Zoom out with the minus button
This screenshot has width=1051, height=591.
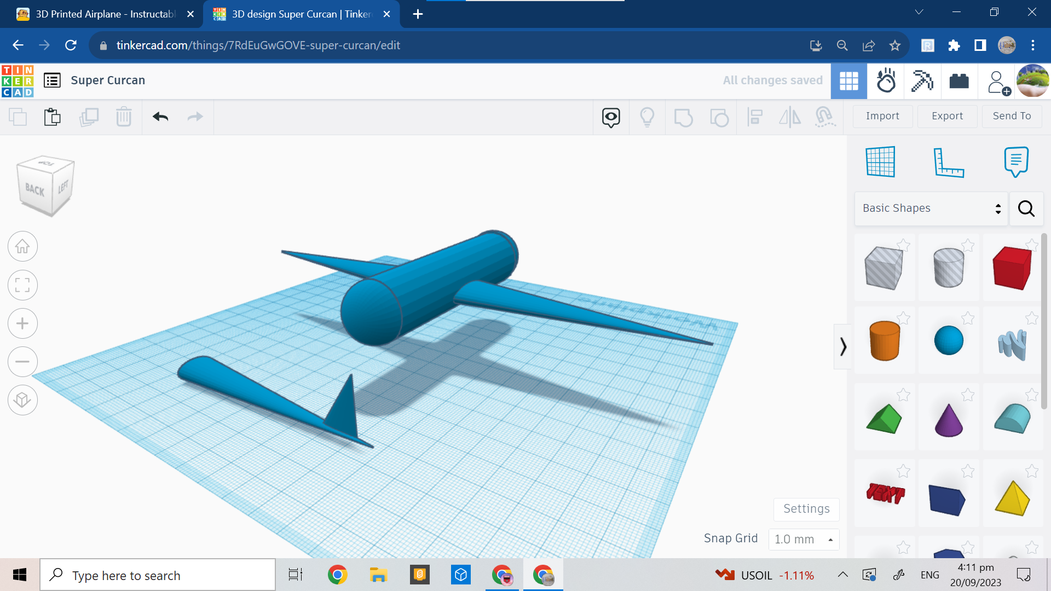point(22,362)
